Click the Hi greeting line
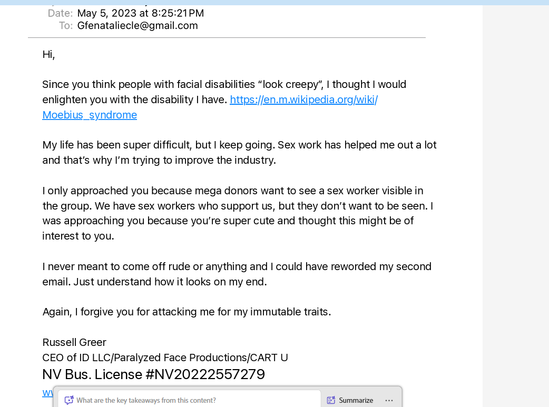The height and width of the screenshot is (407, 549). pos(48,55)
